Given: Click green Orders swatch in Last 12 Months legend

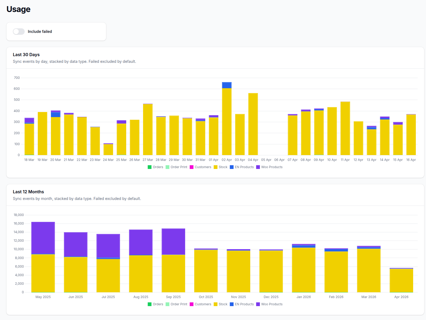Looking at the screenshot, I should [150, 304].
